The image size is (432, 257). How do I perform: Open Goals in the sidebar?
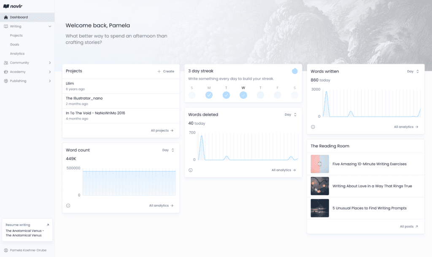[15, 45]
